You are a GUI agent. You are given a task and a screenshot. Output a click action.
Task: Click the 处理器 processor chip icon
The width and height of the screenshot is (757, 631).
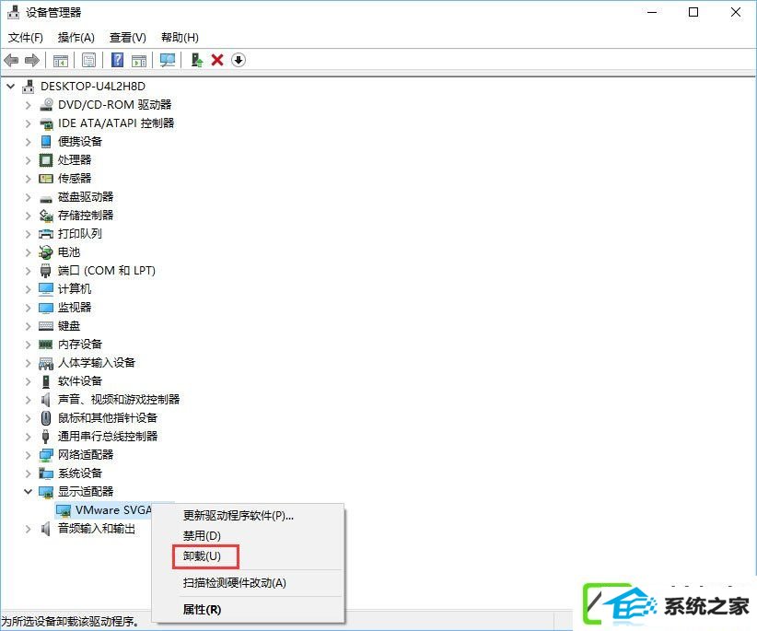[x=46, y=159]
